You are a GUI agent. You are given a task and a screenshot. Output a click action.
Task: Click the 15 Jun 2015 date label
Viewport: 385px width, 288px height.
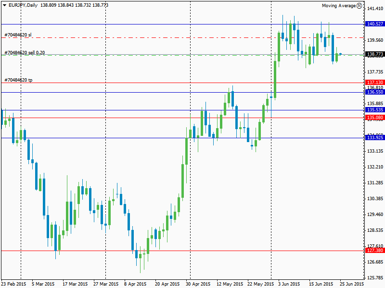tap(321, 284)
